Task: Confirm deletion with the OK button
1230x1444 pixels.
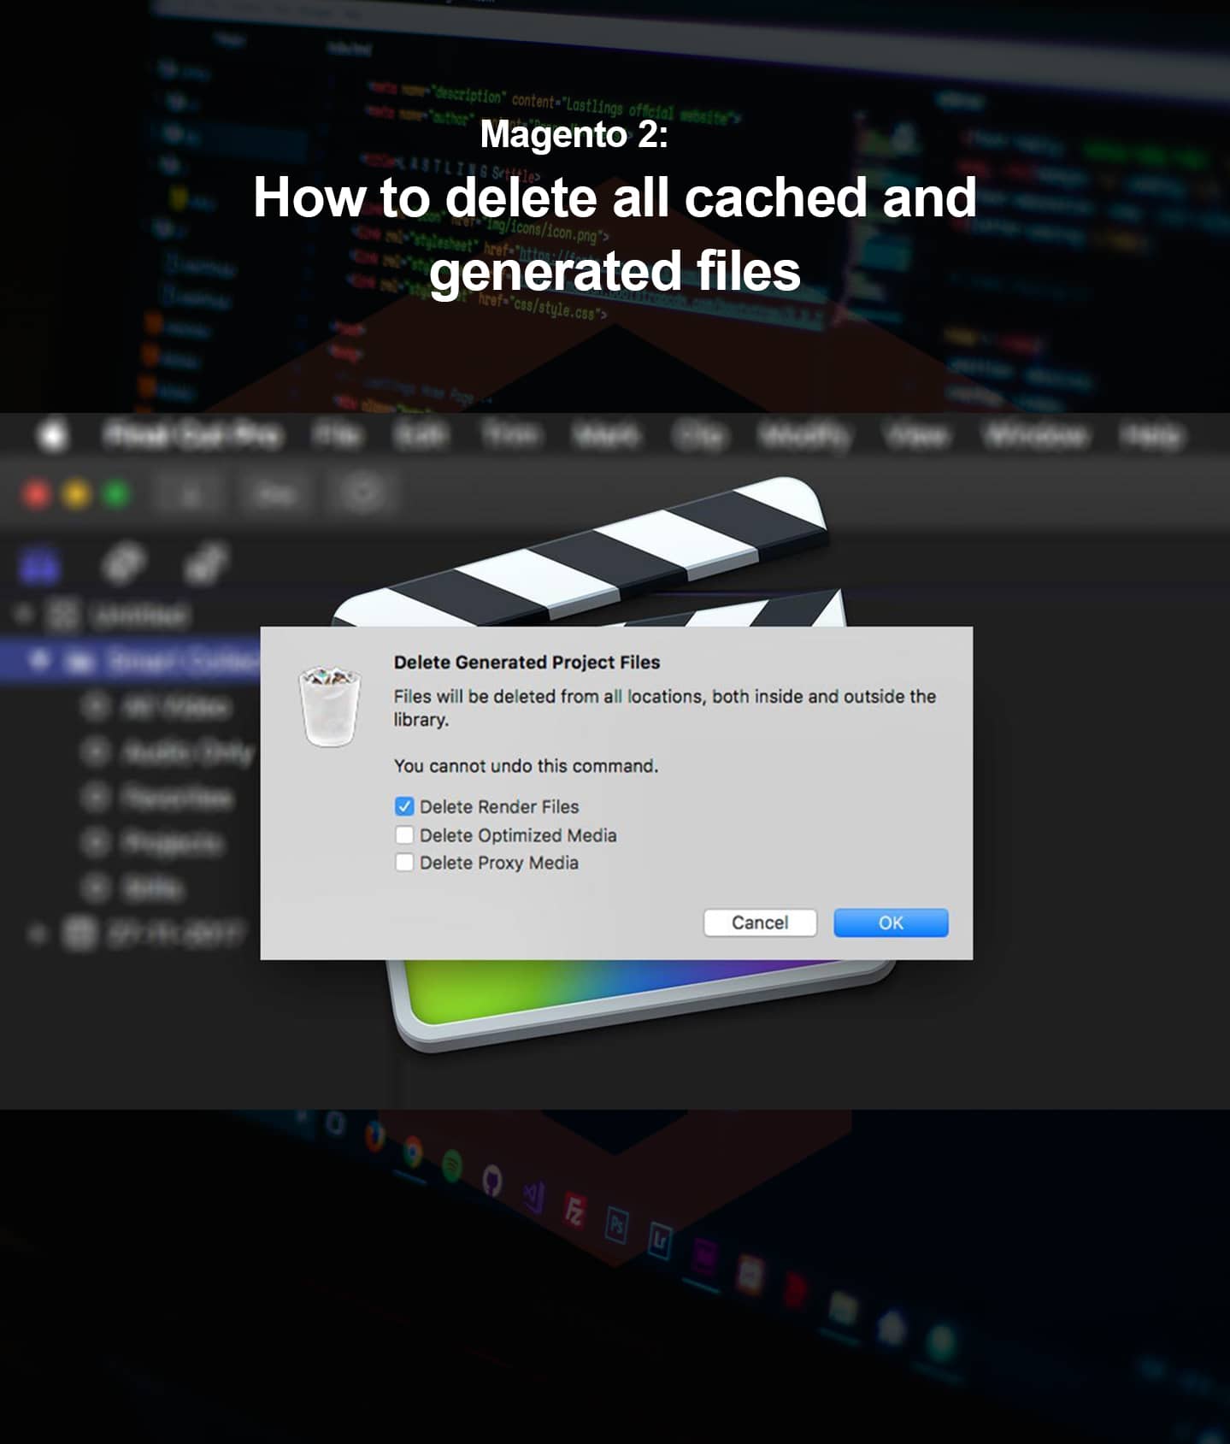Action: (891, 922)
